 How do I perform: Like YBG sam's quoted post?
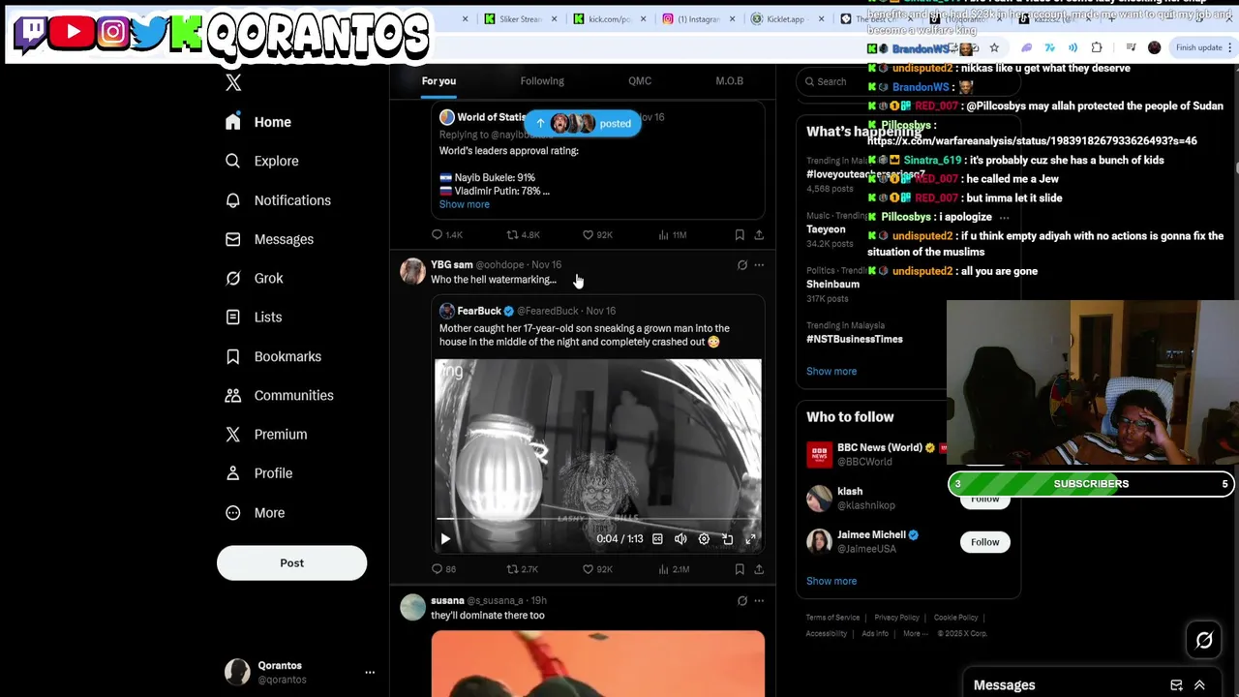pyautogui.click(x=600, y=569)
